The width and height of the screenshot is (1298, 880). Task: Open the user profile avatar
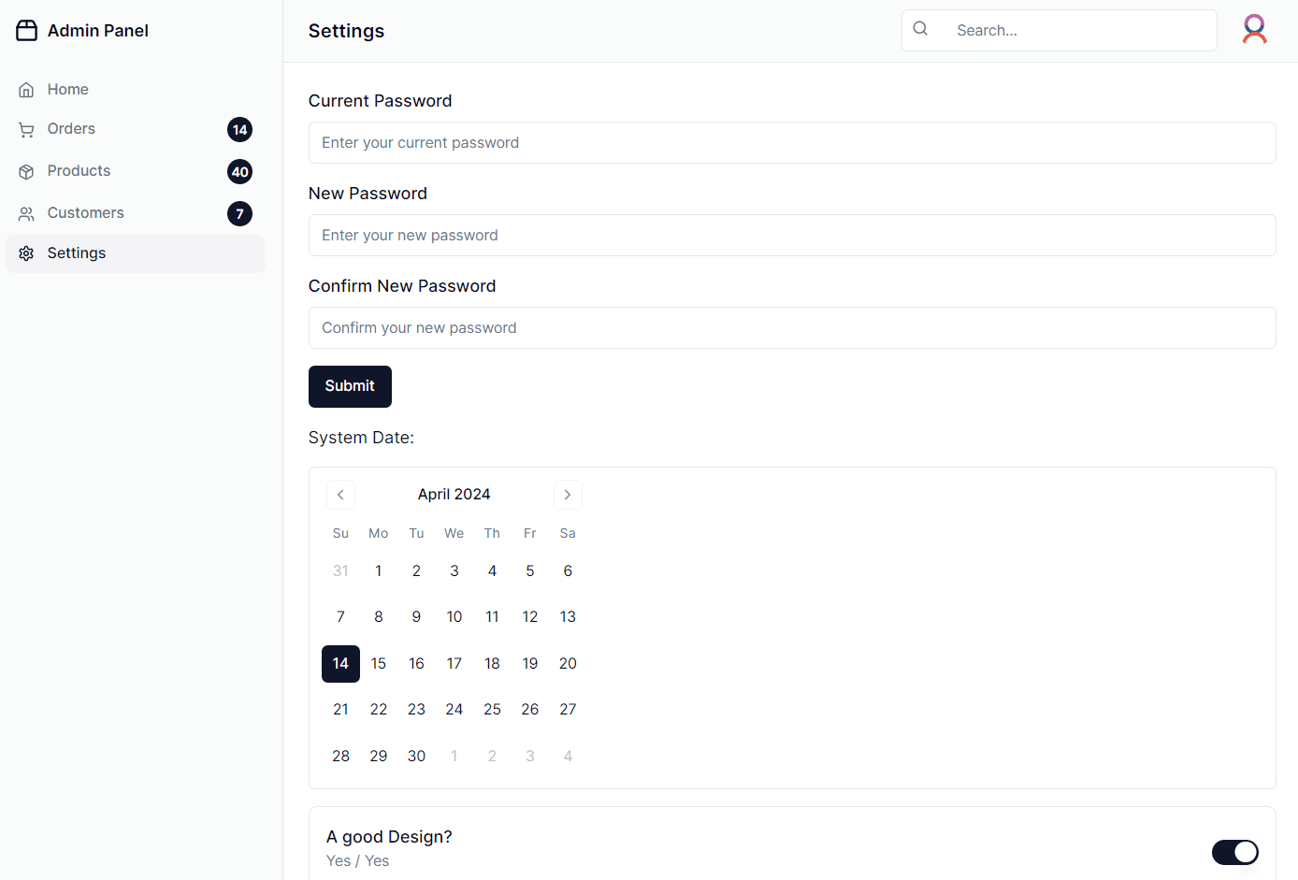1255,30
